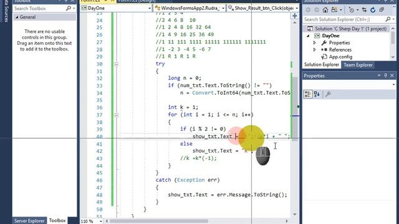
Task: Pin the Properties panel with auto-hide pin
Action: (x=385, y=75)
